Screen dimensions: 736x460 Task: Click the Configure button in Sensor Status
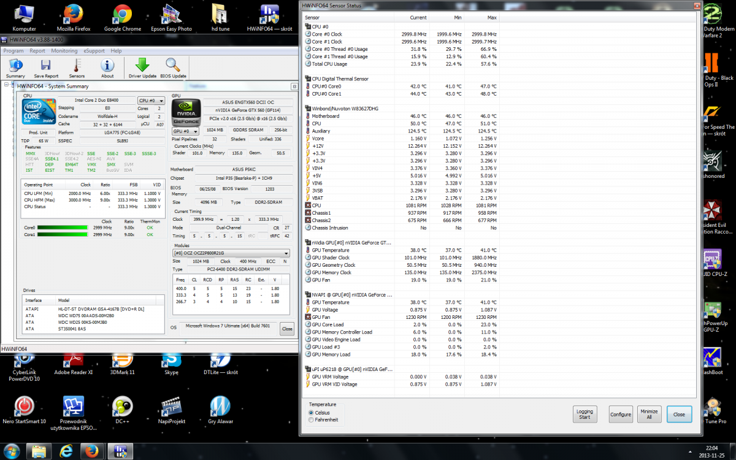(x=621, y=414)
